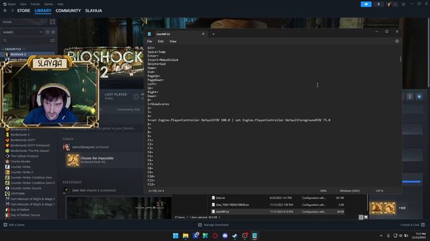Click the ready-to-play icon beside GAMES
This screenshot has width=430, height=241.
click(53, 32)
